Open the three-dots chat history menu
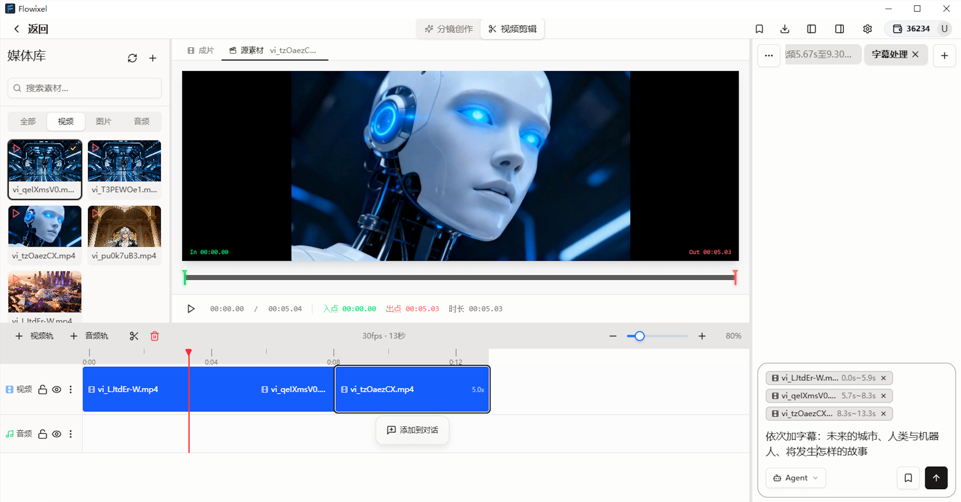The width and height of the screenshot is (961, 502). click(769, 55)
